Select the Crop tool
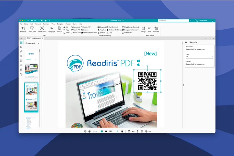This screenshot has height=156, width=234. [109, 33]
